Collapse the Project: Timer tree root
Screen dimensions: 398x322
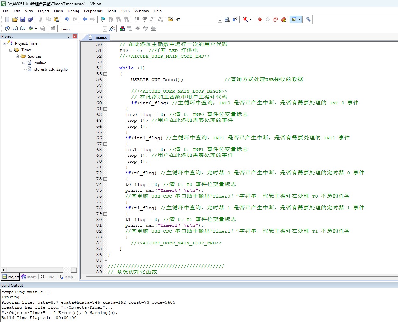point(4,43)
